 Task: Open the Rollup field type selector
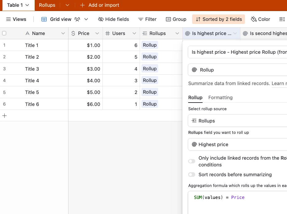238,70
